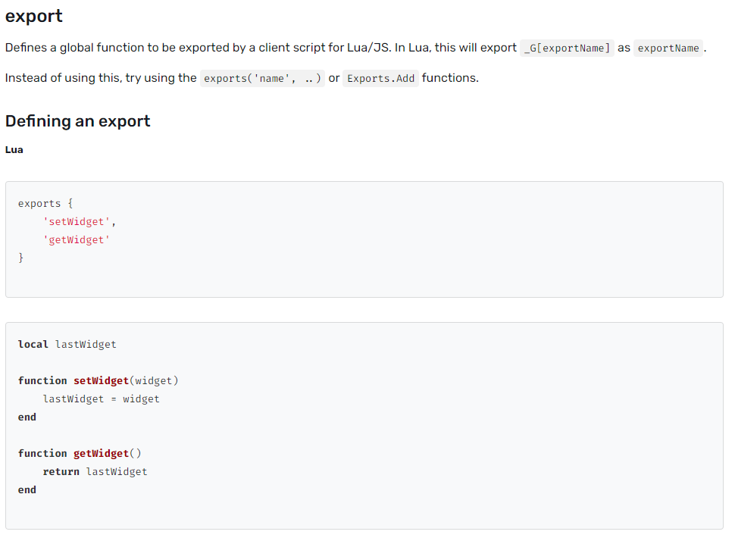The width and height of the screenshot is (735, 544).
Task: Click the getWidget function name definition
Action: 101,453
